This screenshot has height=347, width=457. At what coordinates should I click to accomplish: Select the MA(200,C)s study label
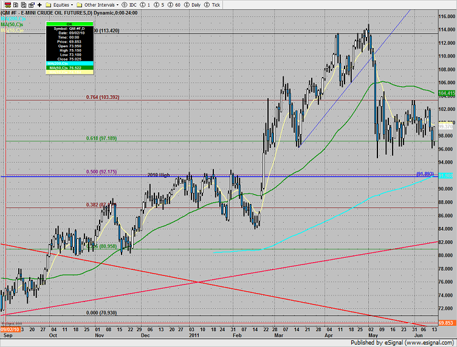[13, 19]
